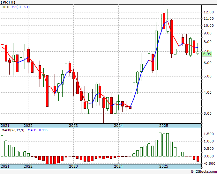Click the 2021 marker on lower MACD timeline
This screenshot has width=217, height=174.
[5, 166]
